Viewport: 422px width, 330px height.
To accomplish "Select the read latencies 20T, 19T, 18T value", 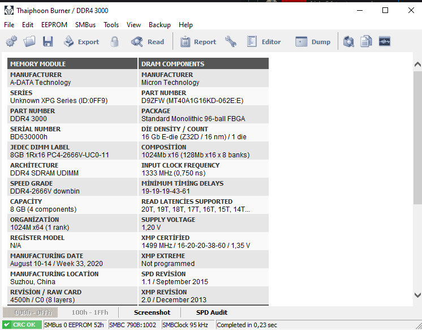I will (x=196, y=209).
